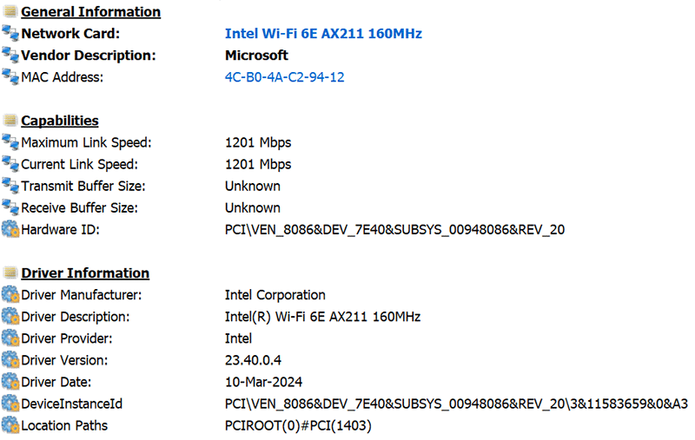Click the Driver Information section icon
Image resolution: width=695 pixels, height=440 pixels.
[x=10, y=273]
